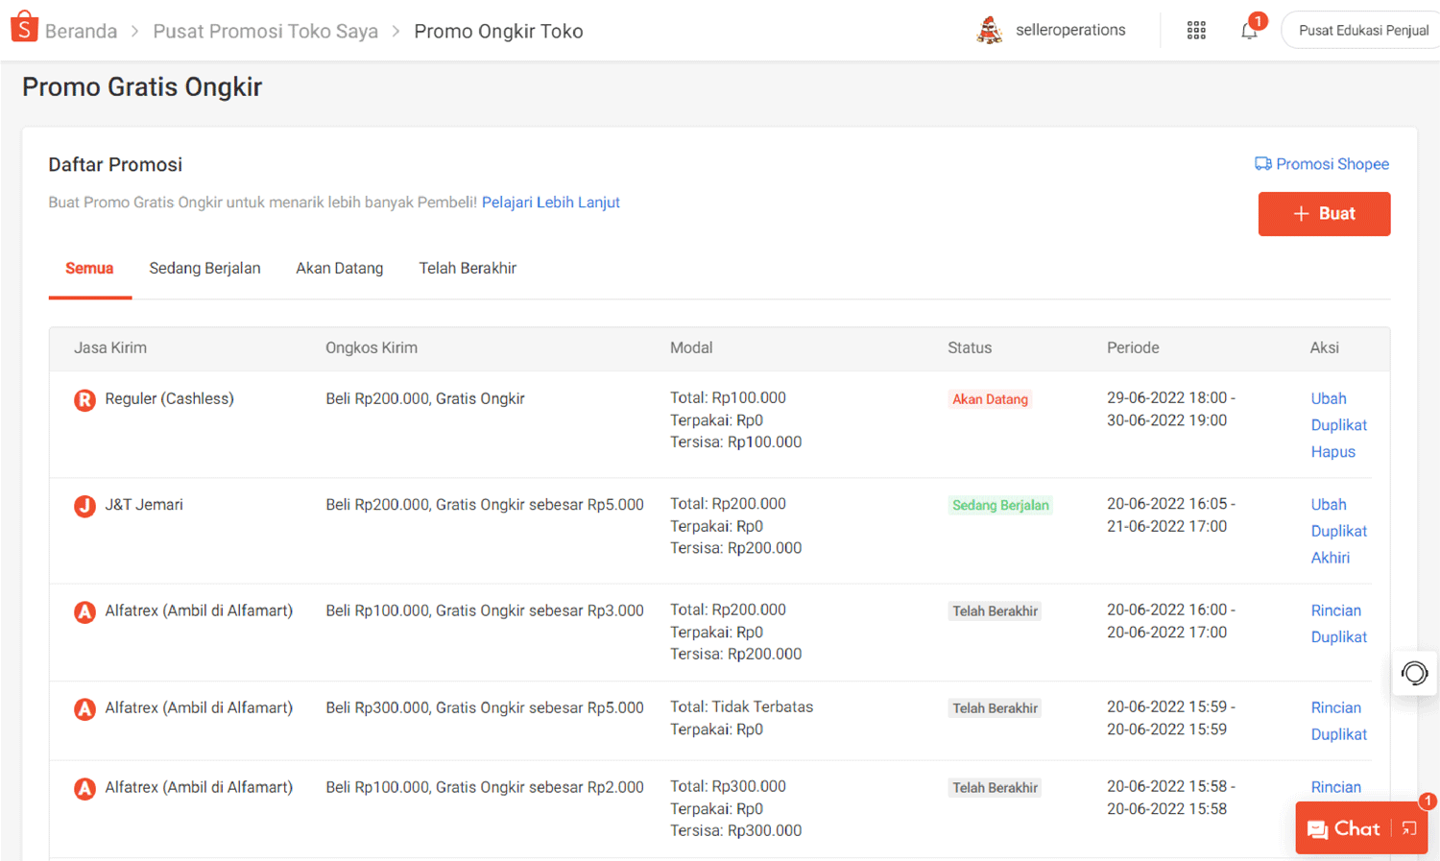This screenshot has width=1440, height=861.
Task: Open Pelajari Lebih Lanjut link
Action: (550, 203)
